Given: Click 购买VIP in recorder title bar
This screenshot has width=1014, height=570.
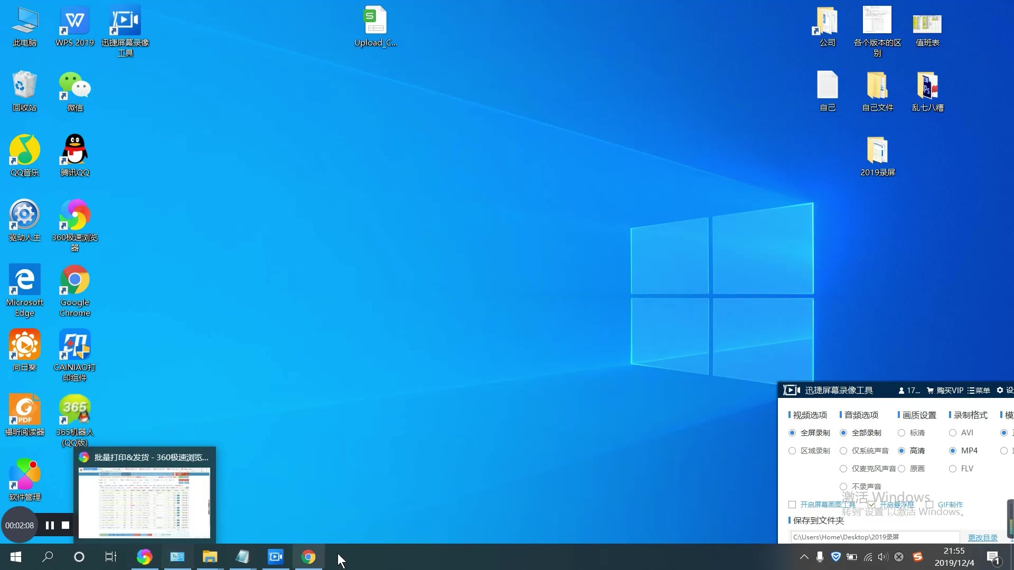Looking at the screenshot, I should [945, 391].
